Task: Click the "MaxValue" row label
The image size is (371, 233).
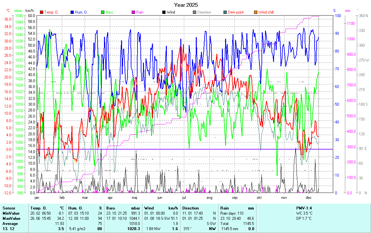Action: [11, 218]
